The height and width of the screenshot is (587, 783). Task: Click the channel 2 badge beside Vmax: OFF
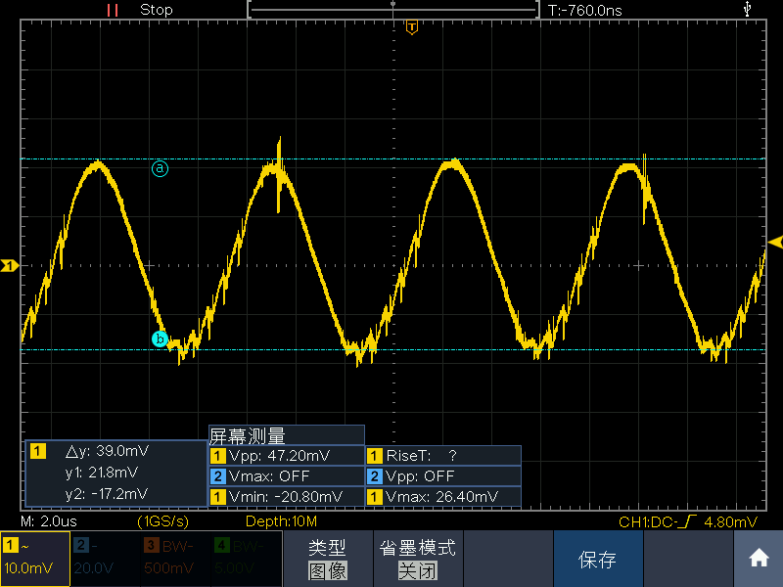coord(217,476)
